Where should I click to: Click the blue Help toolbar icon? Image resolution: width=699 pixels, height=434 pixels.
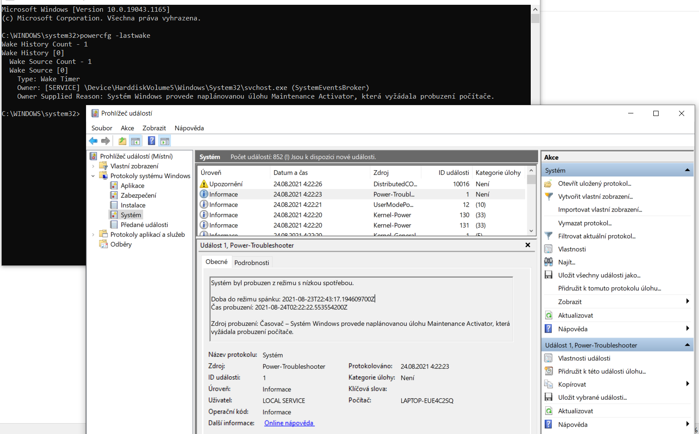[x=151, y=141]
